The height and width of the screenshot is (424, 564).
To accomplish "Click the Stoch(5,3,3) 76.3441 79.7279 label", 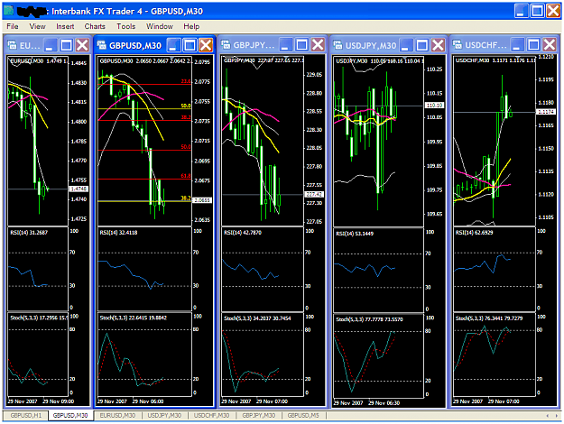I will pos(489,318).
